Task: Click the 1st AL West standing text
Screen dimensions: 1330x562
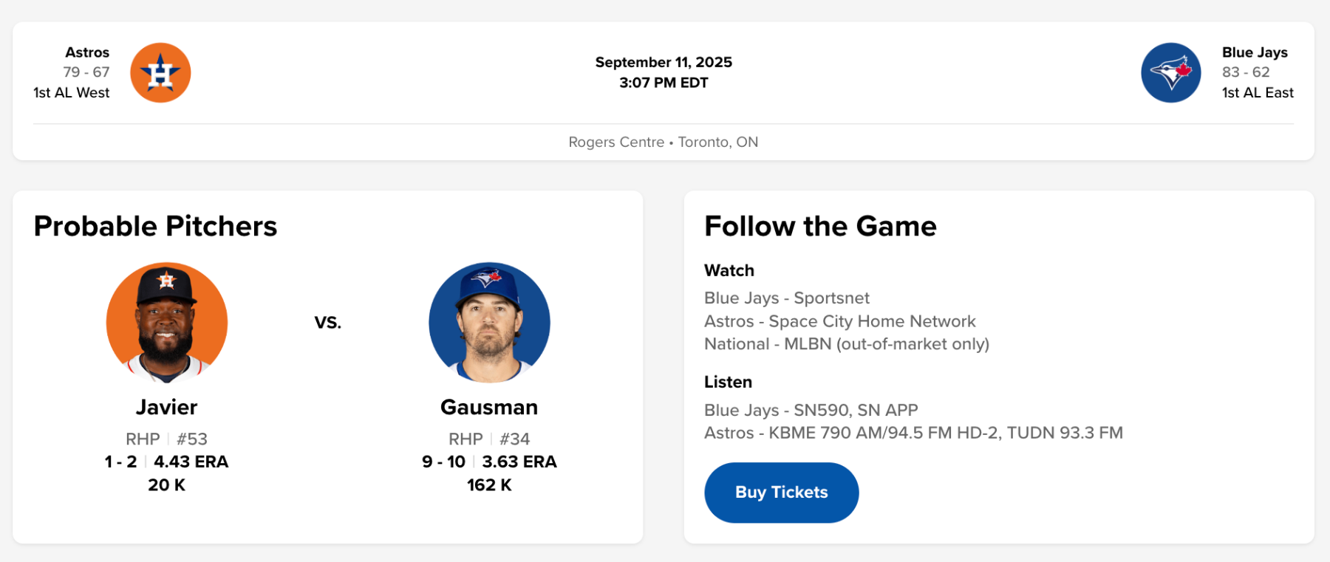Action: pyautogui.click(x=72, y=92)
